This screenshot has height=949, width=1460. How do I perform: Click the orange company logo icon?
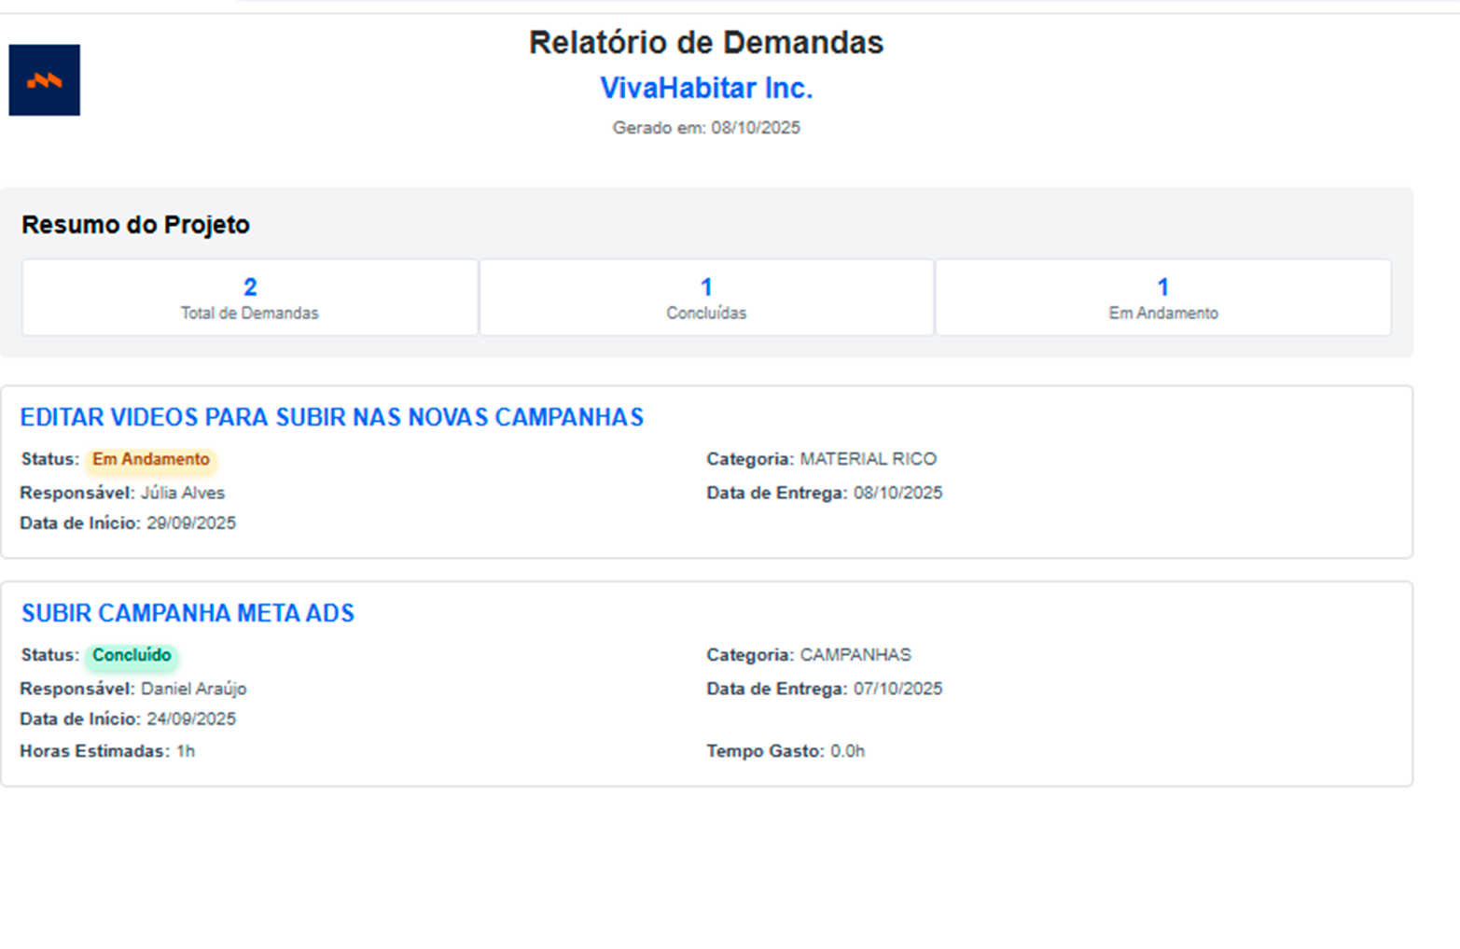(x=44, y=80)
